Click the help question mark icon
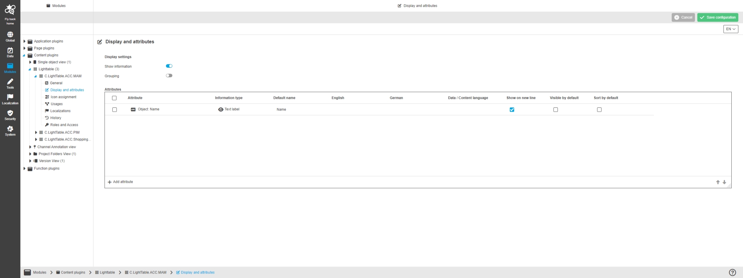The width and height of the screenshot is (743, 278). click(732, 273)
